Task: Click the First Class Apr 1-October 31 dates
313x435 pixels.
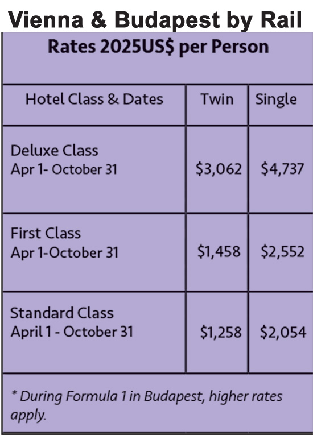Action: coord(64,252)
